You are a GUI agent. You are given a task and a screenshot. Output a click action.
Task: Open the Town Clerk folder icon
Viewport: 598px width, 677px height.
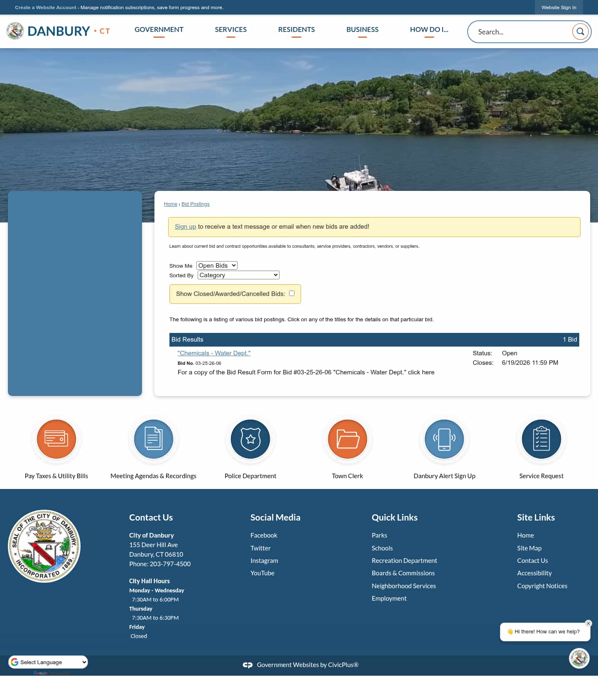coord(348,439)
